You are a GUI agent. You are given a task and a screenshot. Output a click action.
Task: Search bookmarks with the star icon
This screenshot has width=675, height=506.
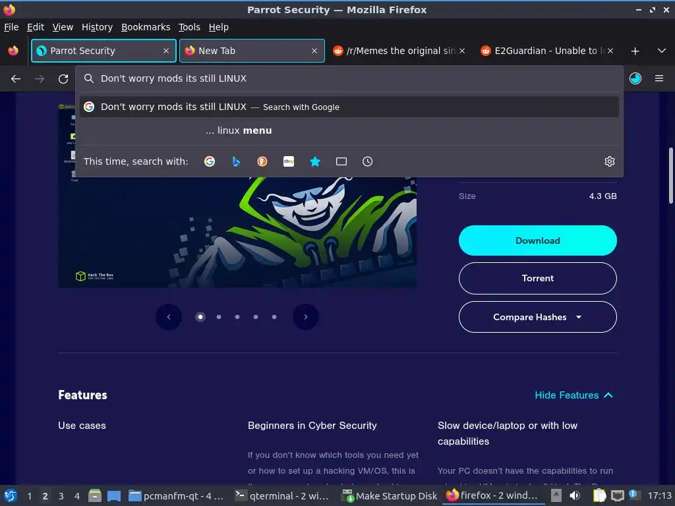[315, 161]
